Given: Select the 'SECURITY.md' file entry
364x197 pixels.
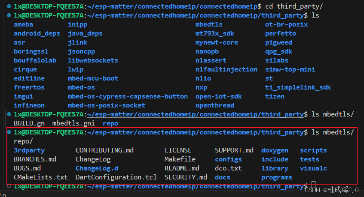Looking at the screenshot, I should 186,178.
